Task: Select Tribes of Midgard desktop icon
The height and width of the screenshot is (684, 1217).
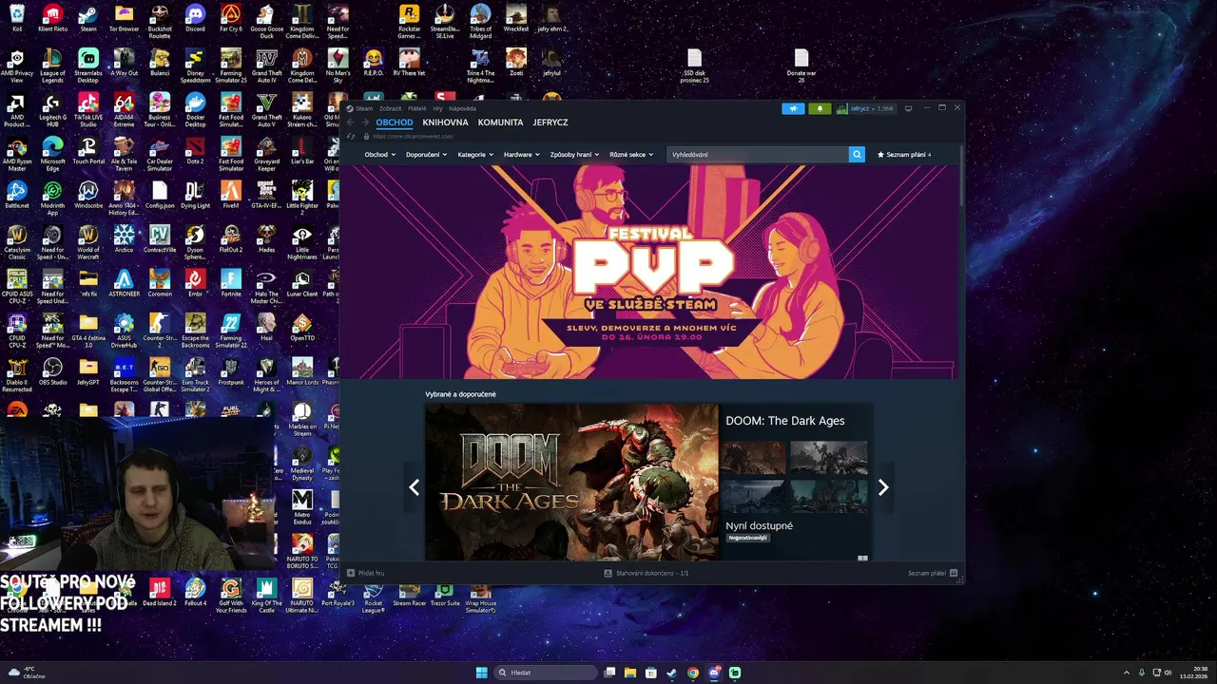Action: click(x=480, y=21)
